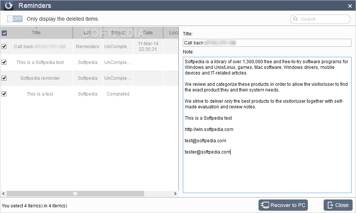This screenshot has height=213, width=356.
Task: Click into the Search field
Action: [320, 19]
